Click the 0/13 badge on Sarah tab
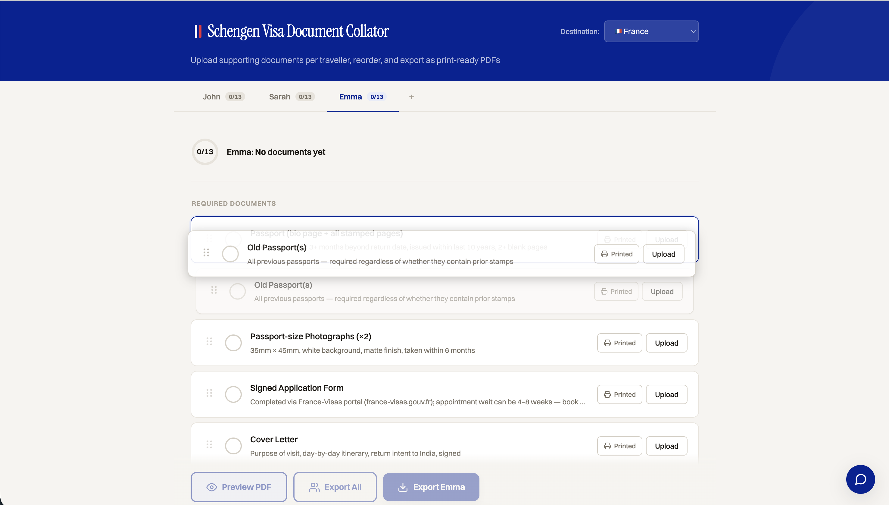The height and width of the screenshot is (505, 889). point(305,97)
